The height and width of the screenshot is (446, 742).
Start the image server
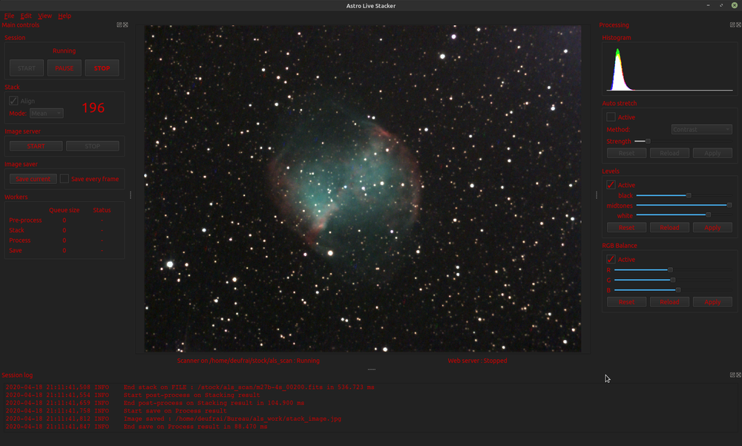36,146
